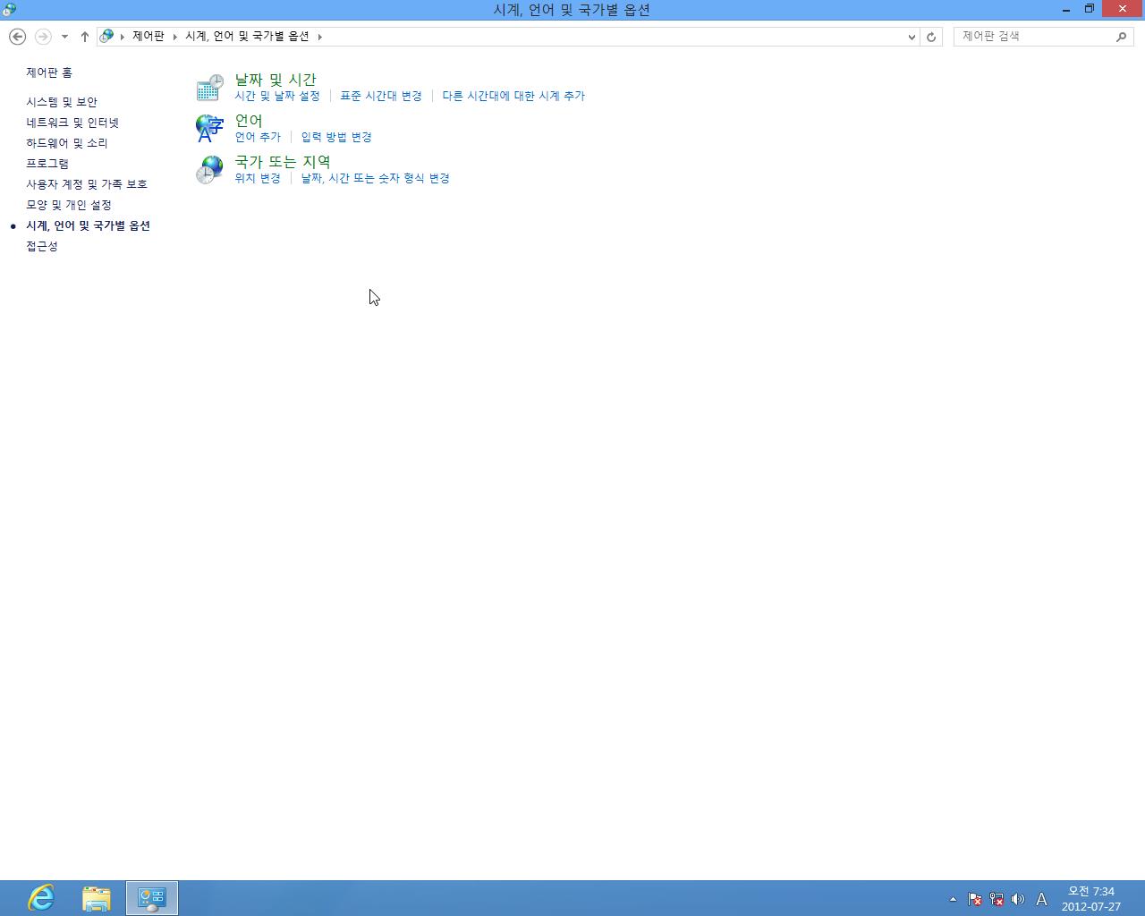1145x916 pixels.
Task: Click 제어판 breadcrumb segment
Action: [148, 37]
